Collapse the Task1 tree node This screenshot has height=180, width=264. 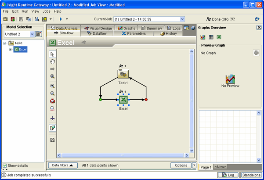pyautogui.click(x=4, y=43)
